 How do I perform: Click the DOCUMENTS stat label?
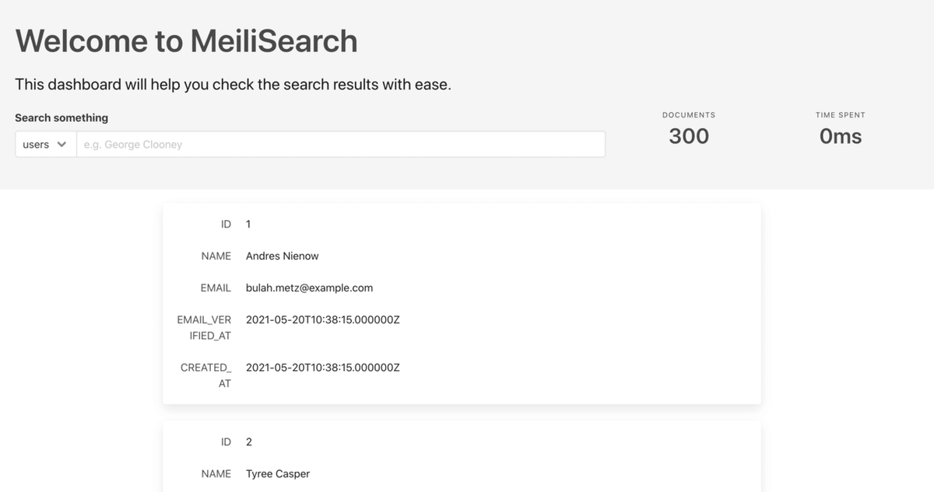tap(689, 115)
